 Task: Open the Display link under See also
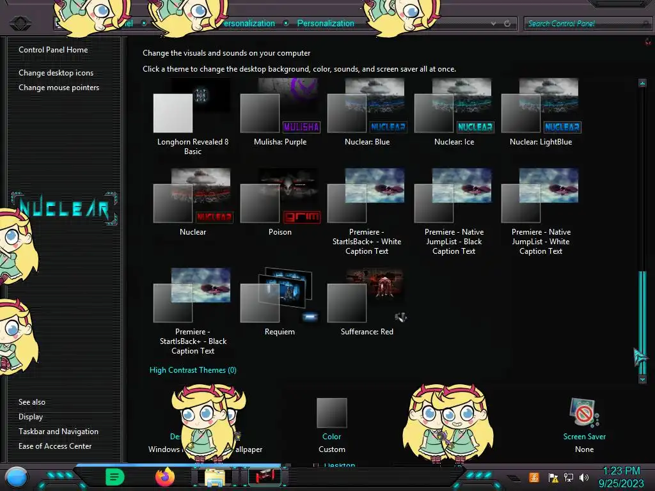point(31,417)
